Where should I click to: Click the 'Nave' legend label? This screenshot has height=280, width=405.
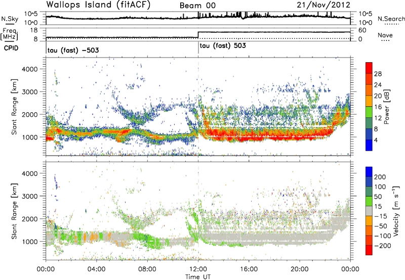[x=385, y=35]
